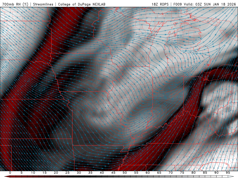Click the '80' colorbar label
Viewport: 238px width, 178px height.
[x=193, y=173]
